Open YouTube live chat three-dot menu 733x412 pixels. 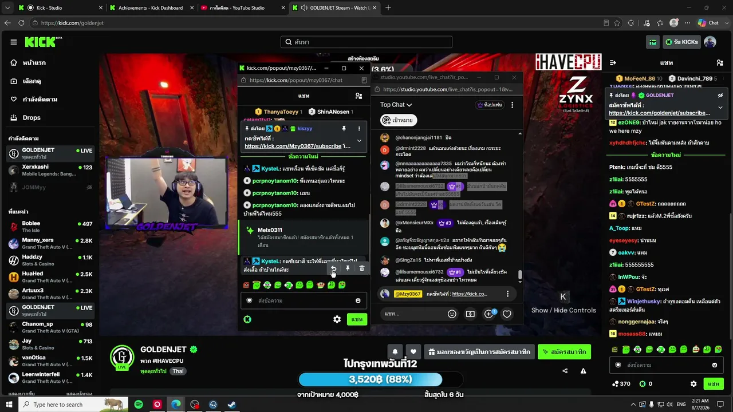tap(512, 105)
